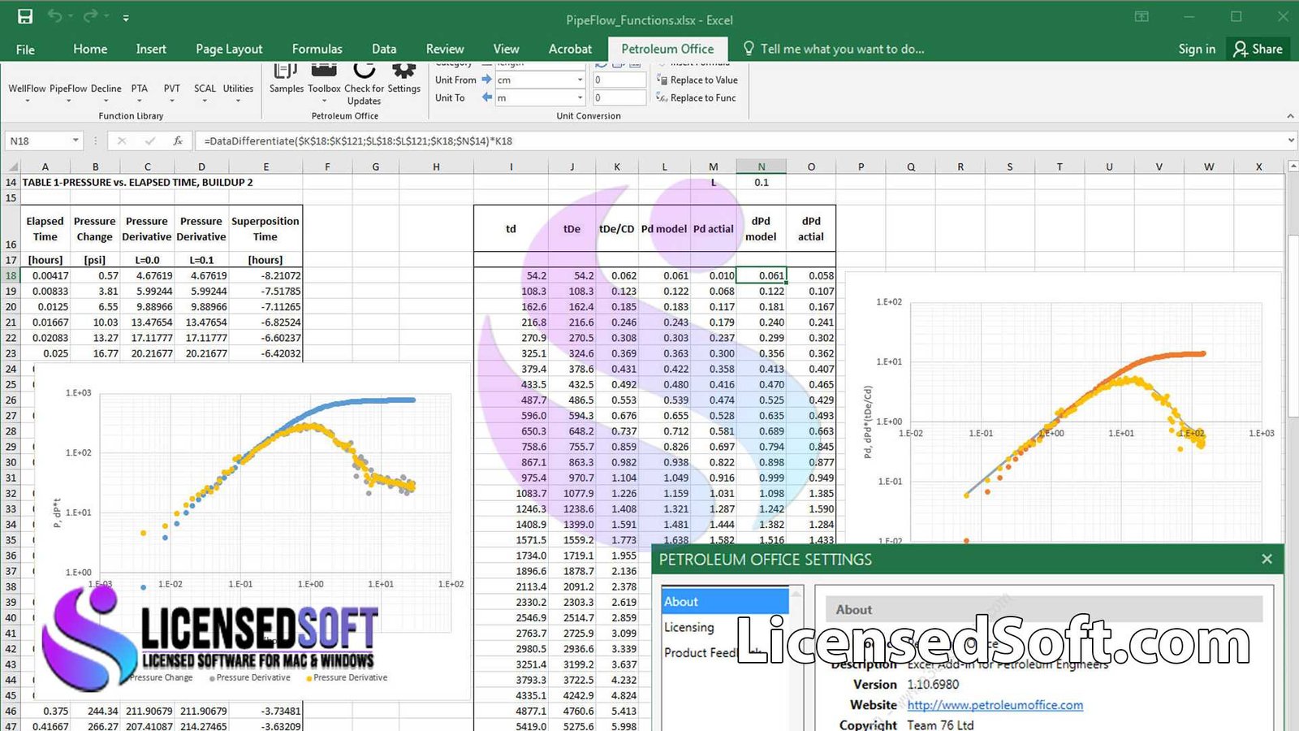Switch to the Insert ribbon tab
The image size is (1299, 731).
tap(151, 49)
